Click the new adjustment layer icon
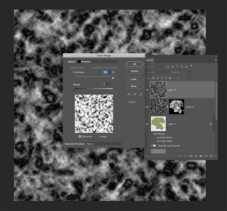The image size is (227, 211). pos(195,156)
